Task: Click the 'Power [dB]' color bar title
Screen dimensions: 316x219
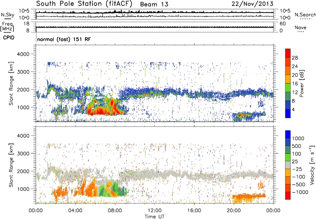Action: pos(302,83)
